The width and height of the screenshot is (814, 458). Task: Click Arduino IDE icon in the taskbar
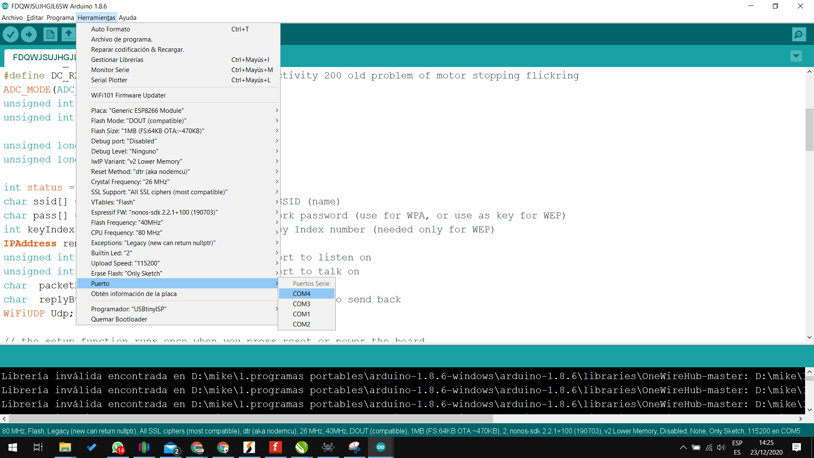(x=380, y=447)
